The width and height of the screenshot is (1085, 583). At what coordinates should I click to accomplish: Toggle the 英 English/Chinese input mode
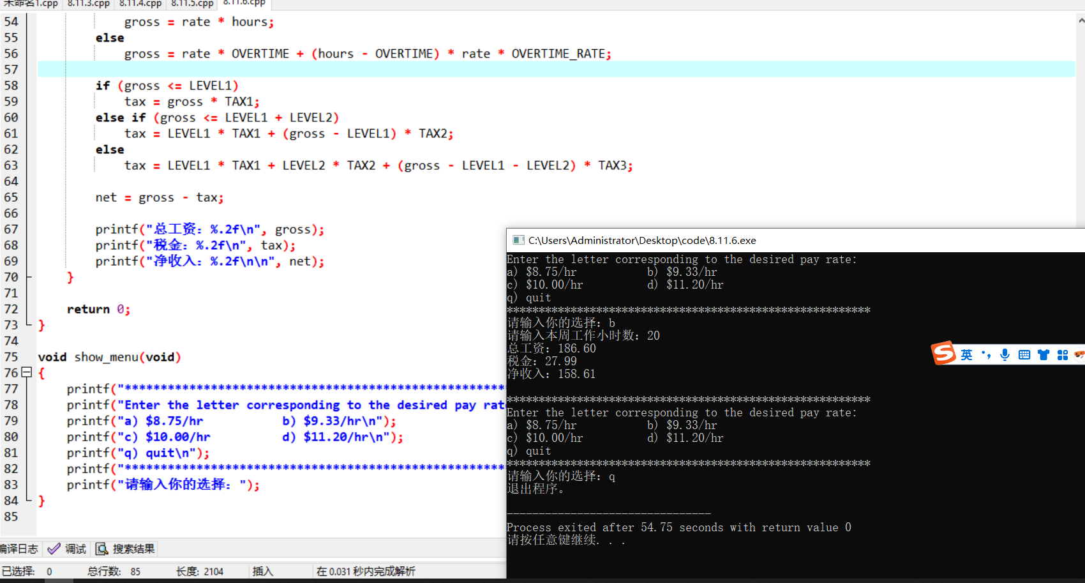[966, 355]
